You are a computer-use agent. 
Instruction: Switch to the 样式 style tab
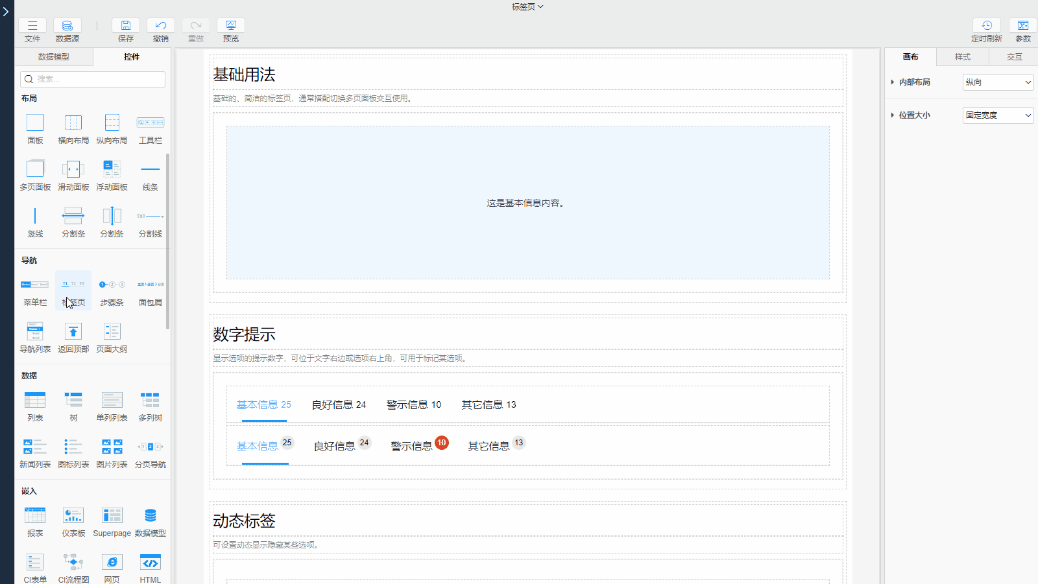(962, 57)
